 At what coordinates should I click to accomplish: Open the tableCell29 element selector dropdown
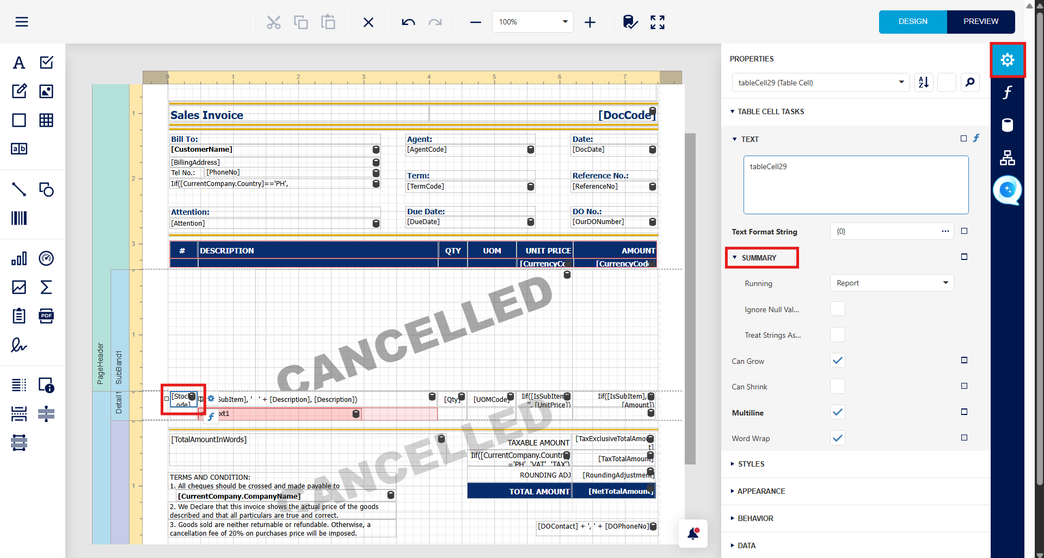(x=821, y=83)
